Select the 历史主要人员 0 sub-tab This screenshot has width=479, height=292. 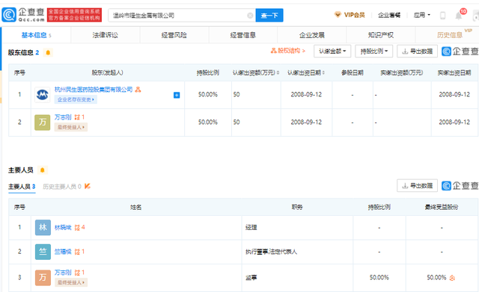coord(61,187)
